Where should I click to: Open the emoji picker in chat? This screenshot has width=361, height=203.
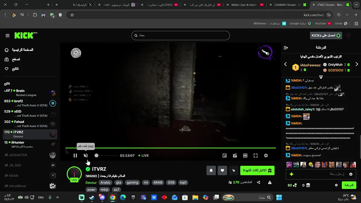tap(351, 174)
